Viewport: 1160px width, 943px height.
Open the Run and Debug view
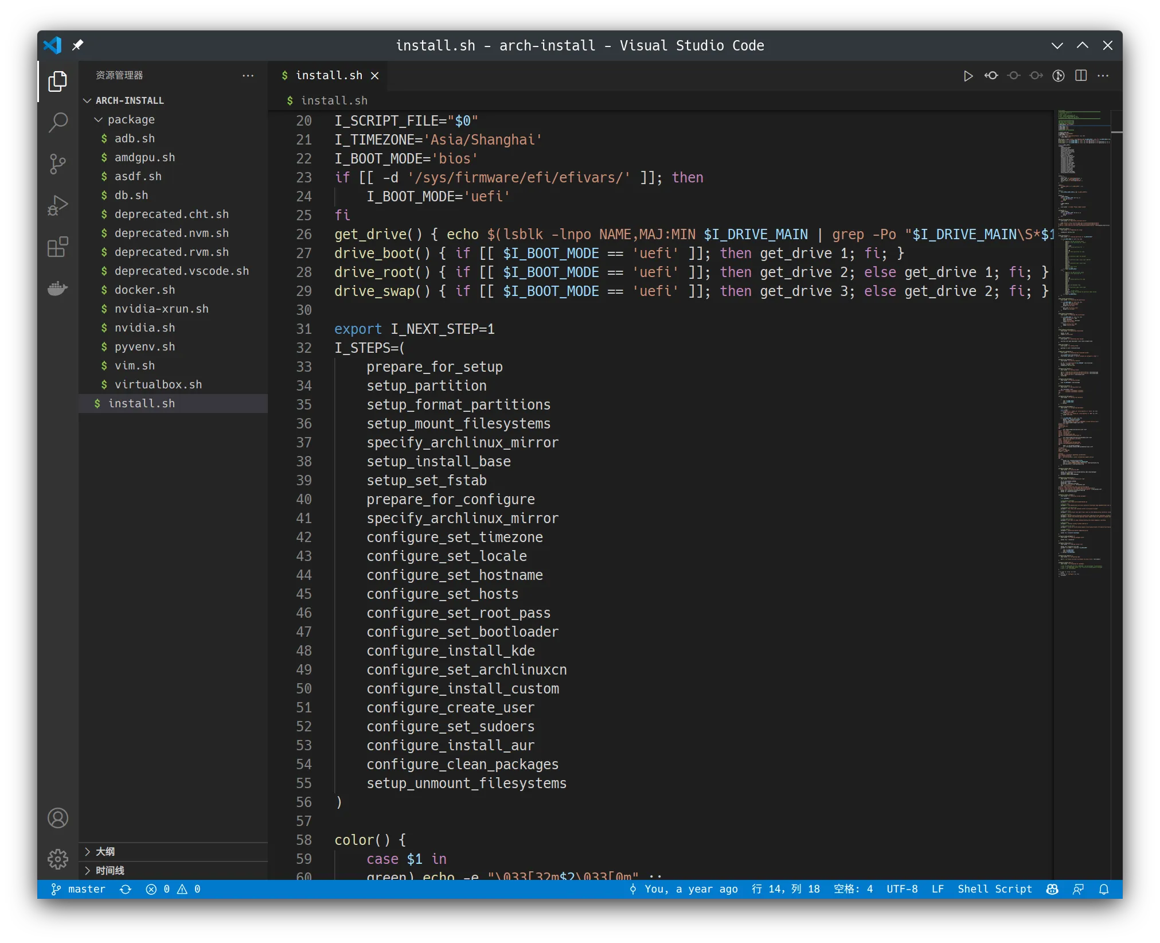(58, 205)
